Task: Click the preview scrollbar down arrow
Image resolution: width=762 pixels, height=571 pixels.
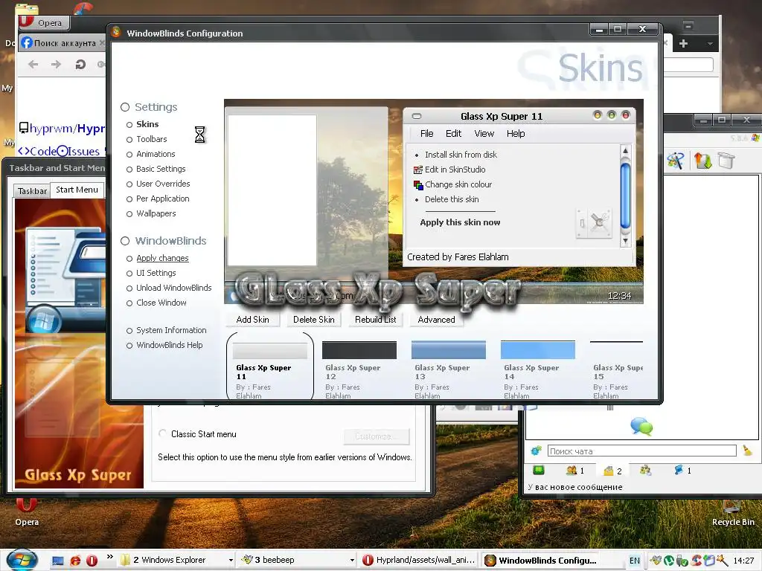Action: click(625, 240)
